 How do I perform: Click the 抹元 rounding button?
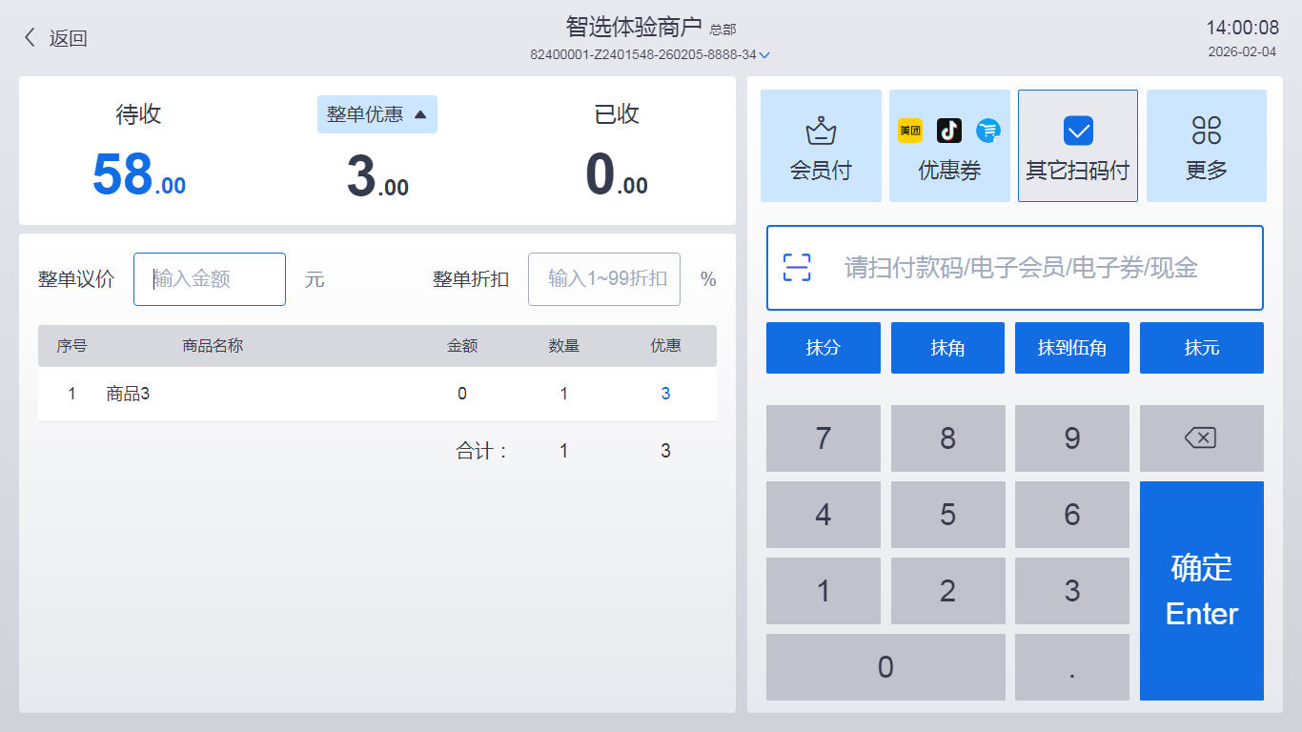1201,348
